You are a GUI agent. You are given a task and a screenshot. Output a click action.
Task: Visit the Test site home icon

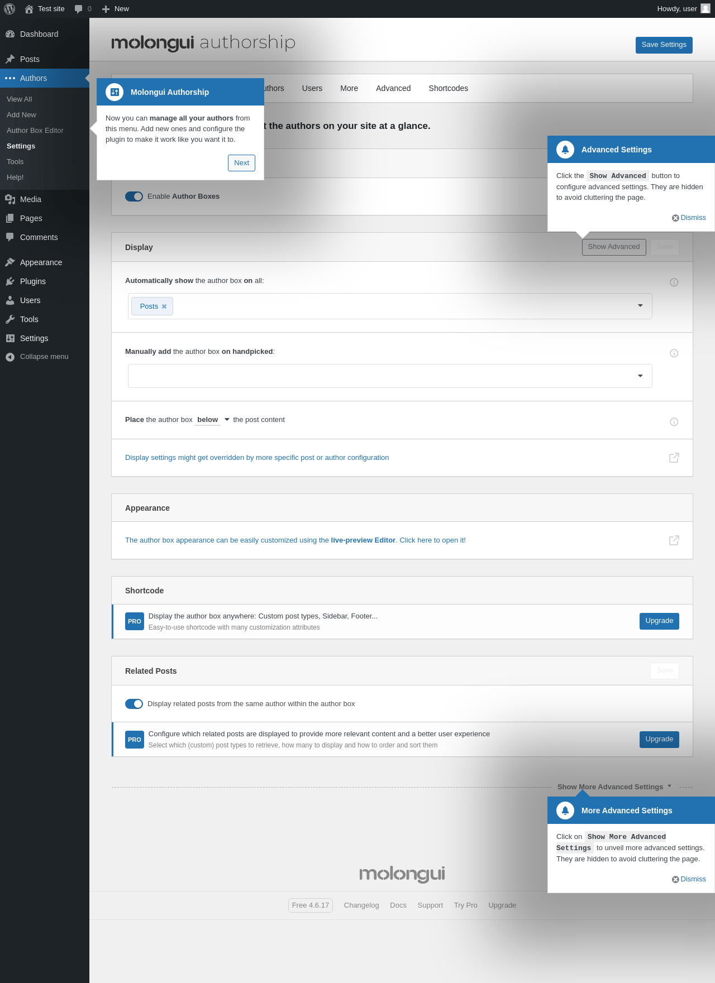[x=29, y=9]
